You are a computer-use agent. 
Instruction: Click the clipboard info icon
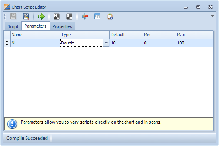point(110,17)
